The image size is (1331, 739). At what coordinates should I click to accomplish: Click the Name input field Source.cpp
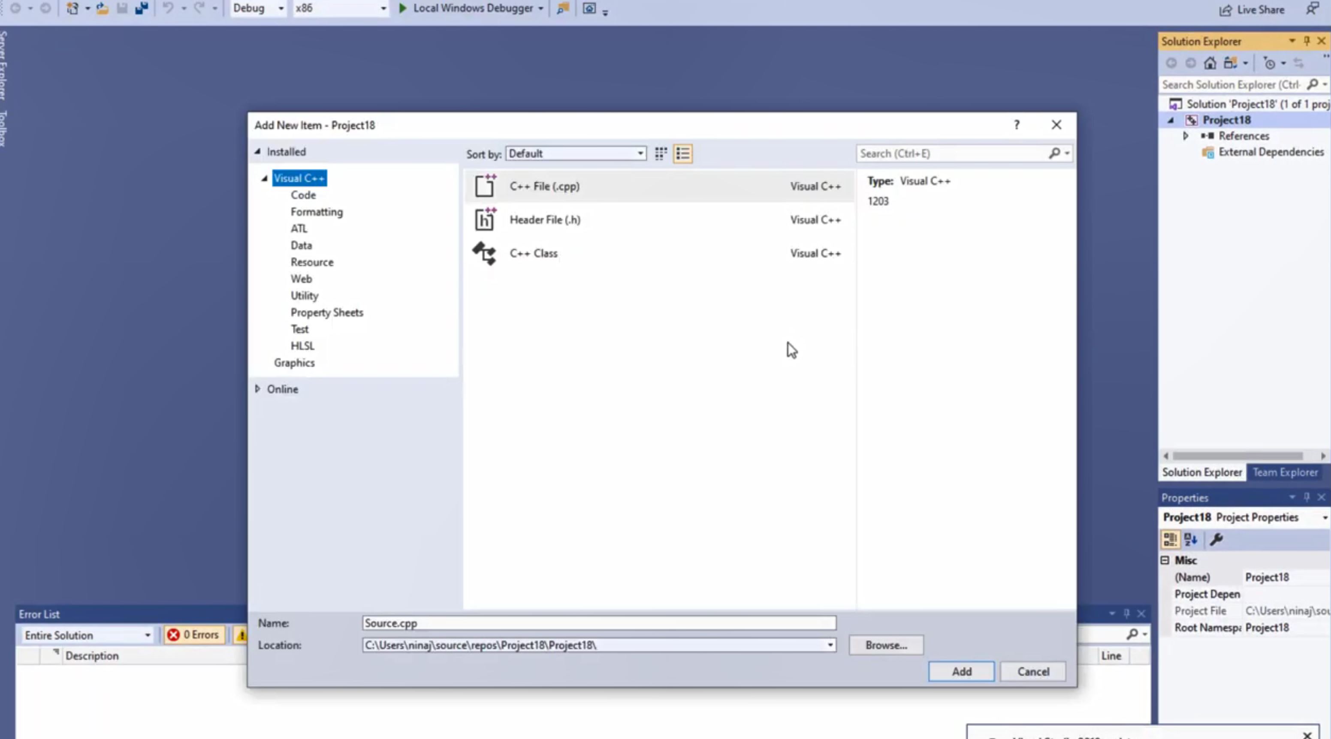point(598,623)
